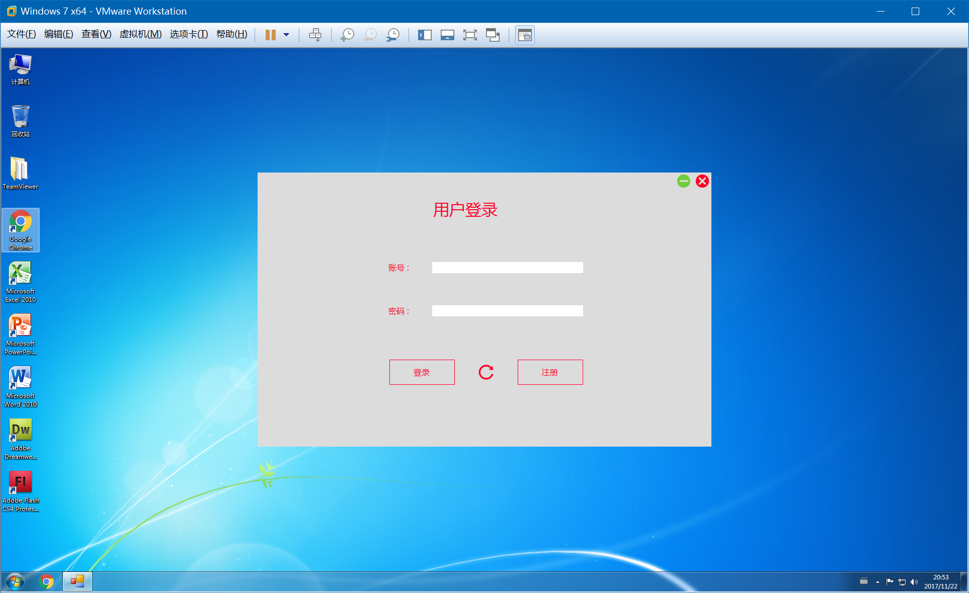The image size is (969, 593).
Task: Click the Chrome icon in the taskbar
Action: 46,582
